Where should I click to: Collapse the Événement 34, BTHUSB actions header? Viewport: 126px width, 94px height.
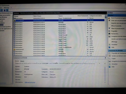click(117, 51)
